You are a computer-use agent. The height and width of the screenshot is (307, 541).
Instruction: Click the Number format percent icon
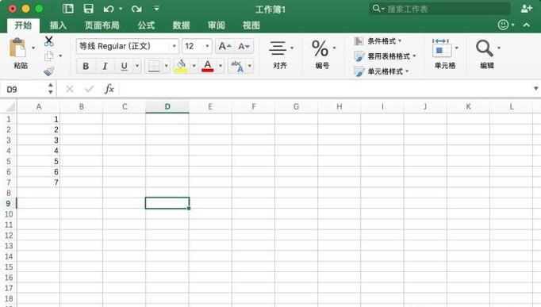(320, 48)
